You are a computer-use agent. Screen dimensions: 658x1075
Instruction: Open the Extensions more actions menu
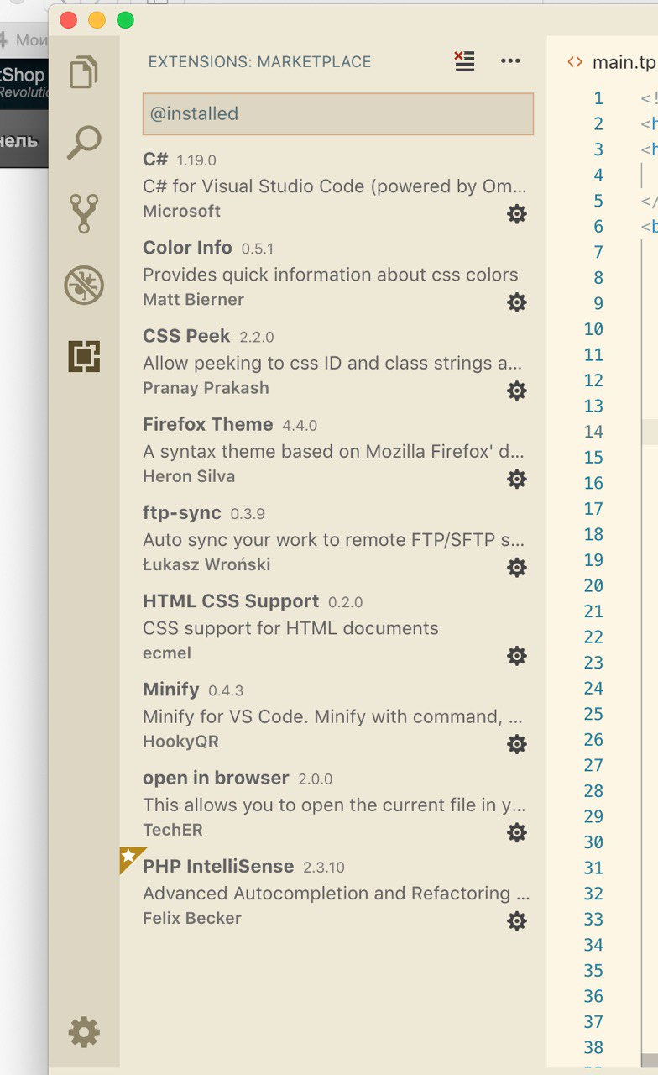point(510,61)
